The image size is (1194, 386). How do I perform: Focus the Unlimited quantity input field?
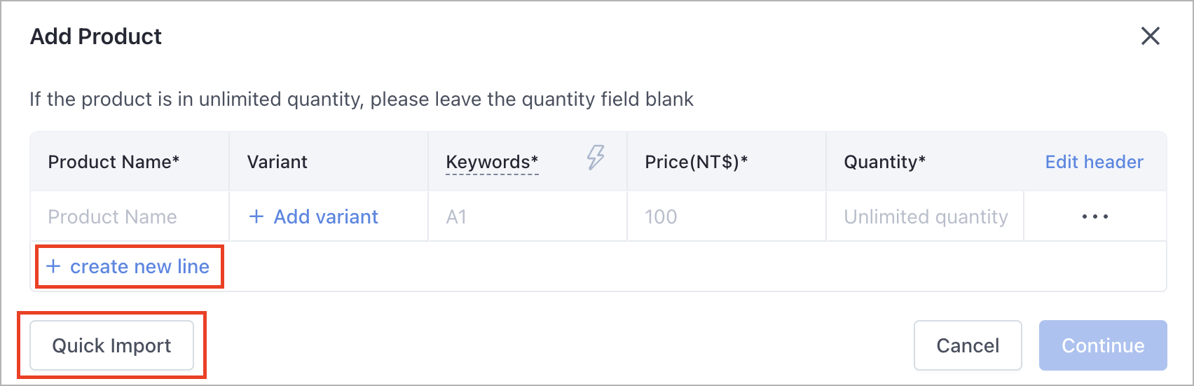click(925, 216)
